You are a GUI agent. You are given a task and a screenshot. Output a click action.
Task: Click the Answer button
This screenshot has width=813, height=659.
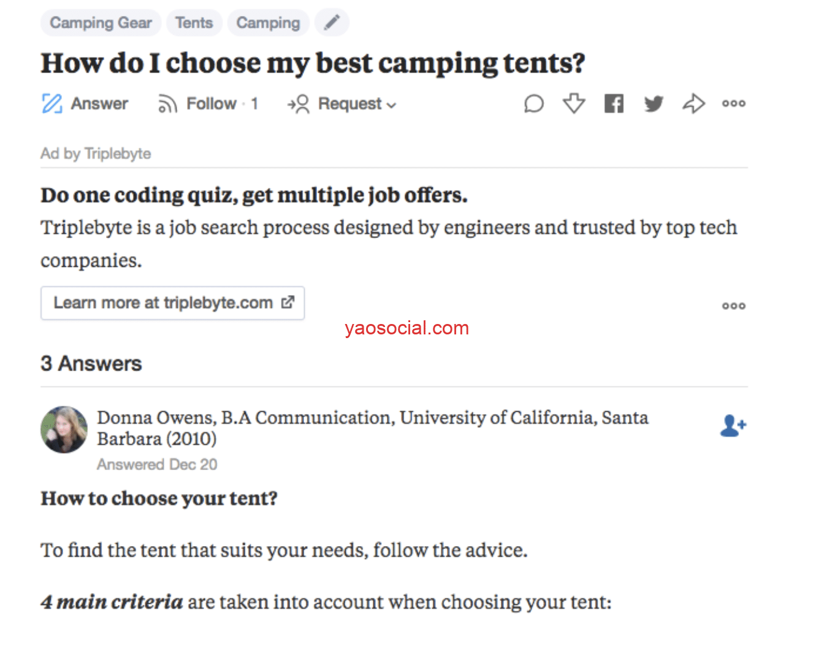pyautogui.click(x=85, y=104)
